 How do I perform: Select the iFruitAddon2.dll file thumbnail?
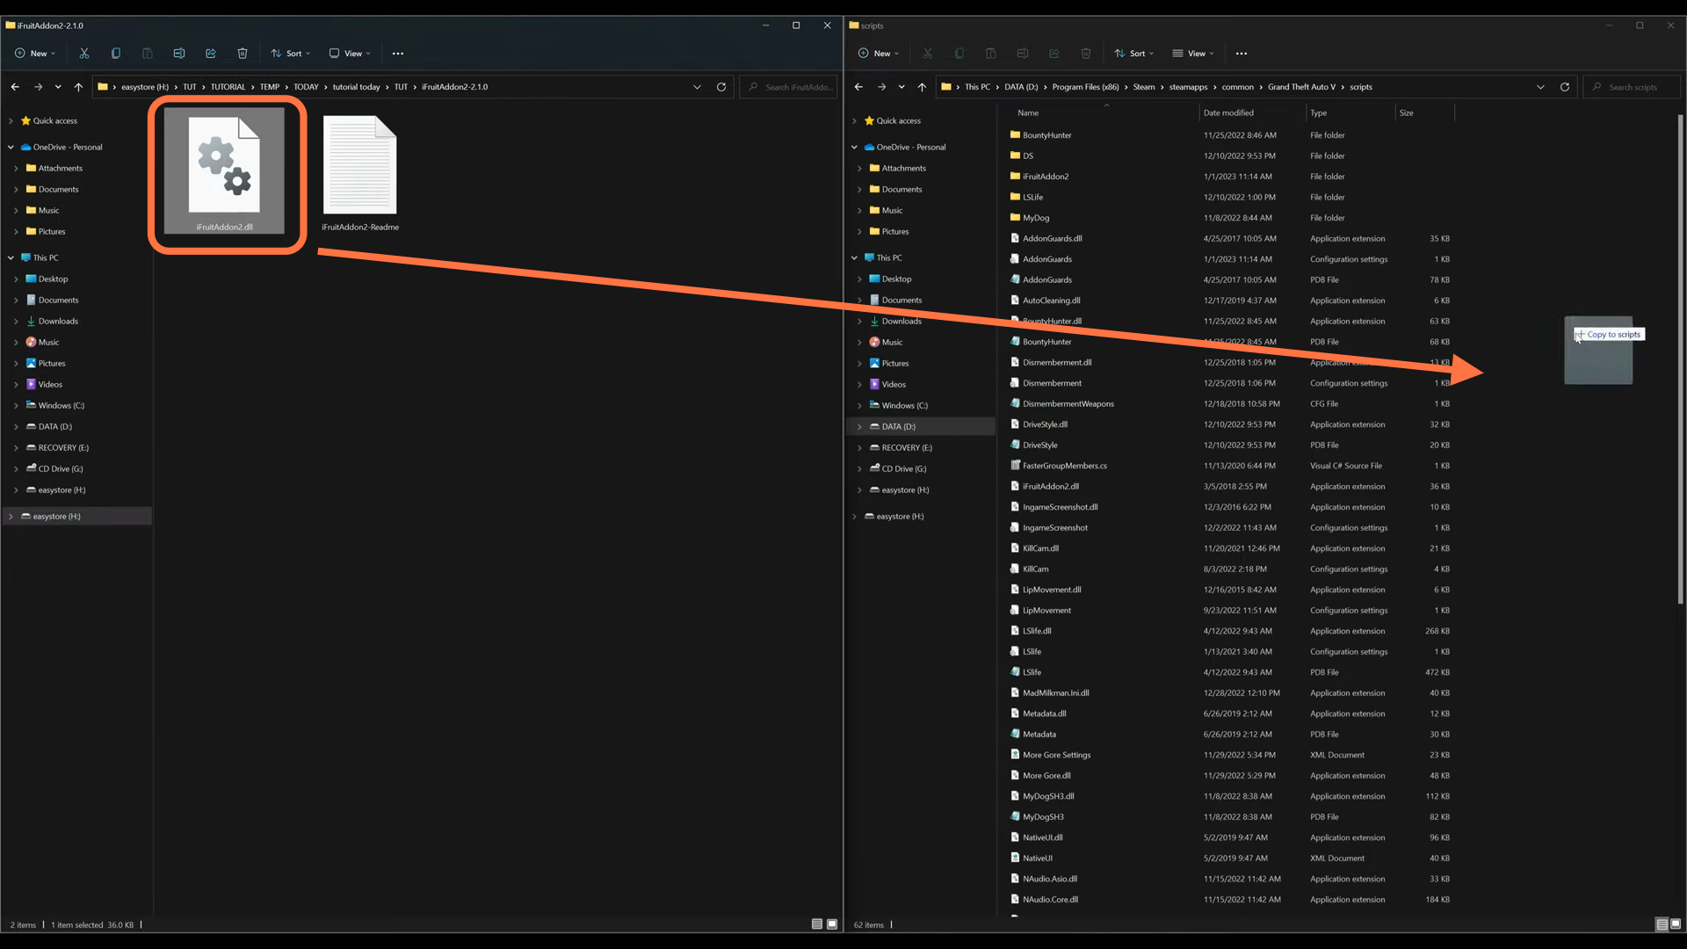tap(225, 171)
